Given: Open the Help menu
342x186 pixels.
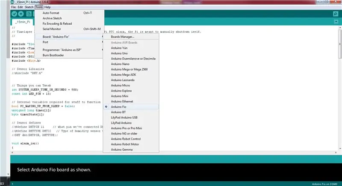Looking at the screenshot, I should coord(47,7).
